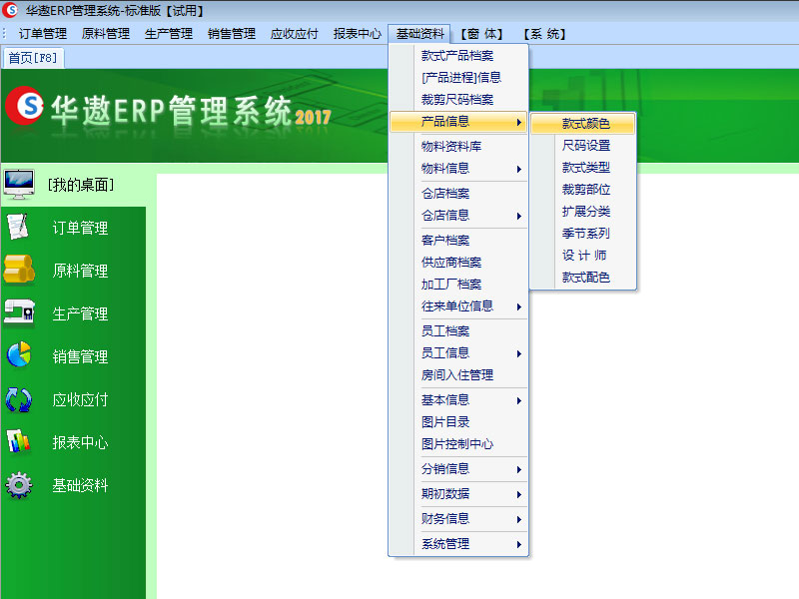Choose 款式颜色 in the submenu

(x=583, y=124)
